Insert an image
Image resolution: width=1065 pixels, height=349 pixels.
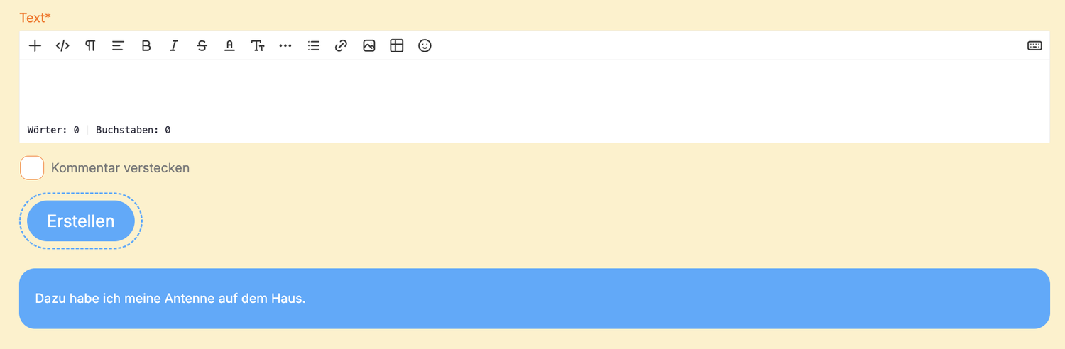[368, 46]
